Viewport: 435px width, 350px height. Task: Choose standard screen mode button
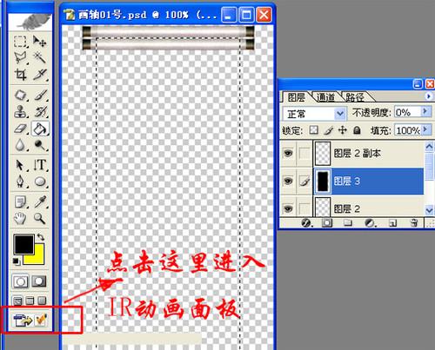click(17, 301)
